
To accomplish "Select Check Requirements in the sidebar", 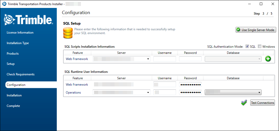I will click(x=21, y=74).
